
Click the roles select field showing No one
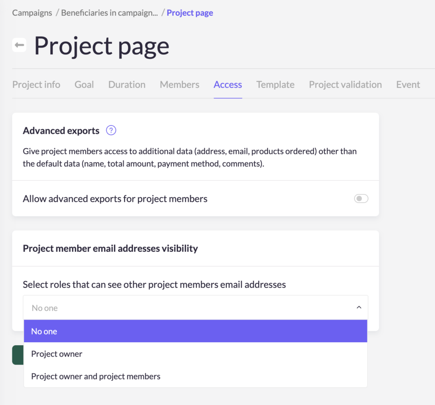pyautogui.click(x=187, y=308)
